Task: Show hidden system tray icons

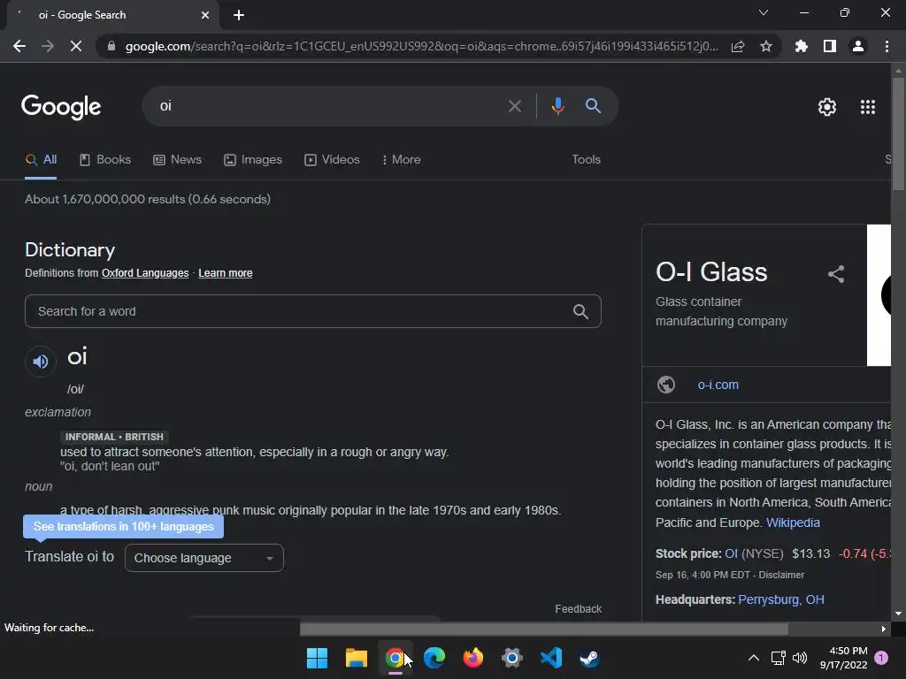Action: click(x=754, y=658)
